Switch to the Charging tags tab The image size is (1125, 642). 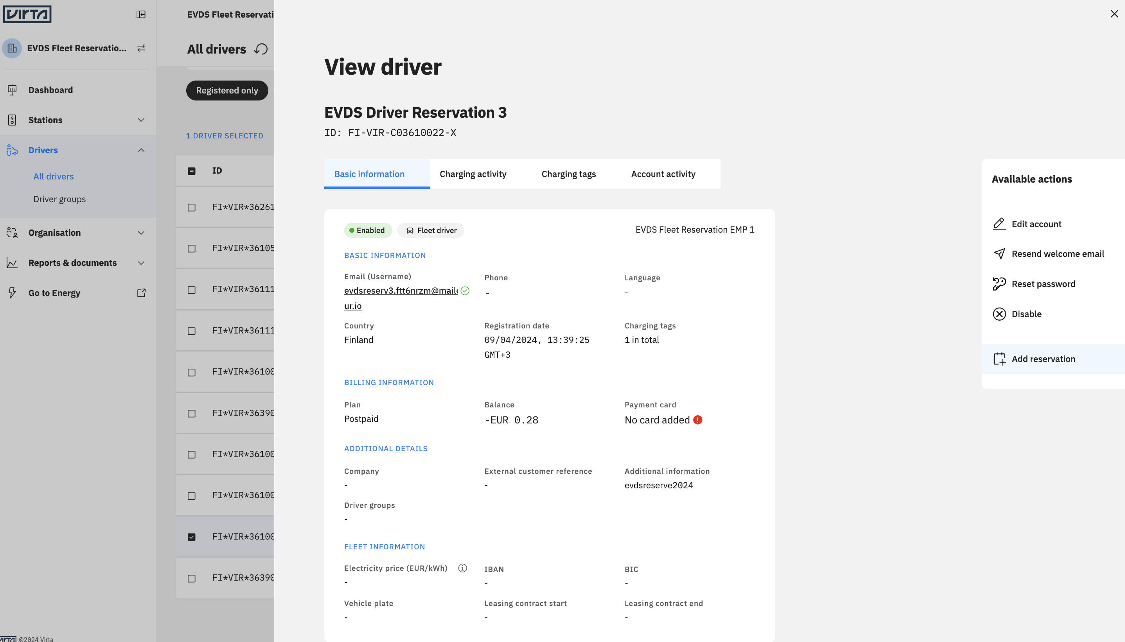pos(568,174)
